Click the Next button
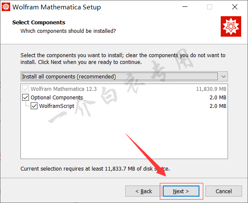The width and height of the screenshot is (248, 203). click(181, 191)
